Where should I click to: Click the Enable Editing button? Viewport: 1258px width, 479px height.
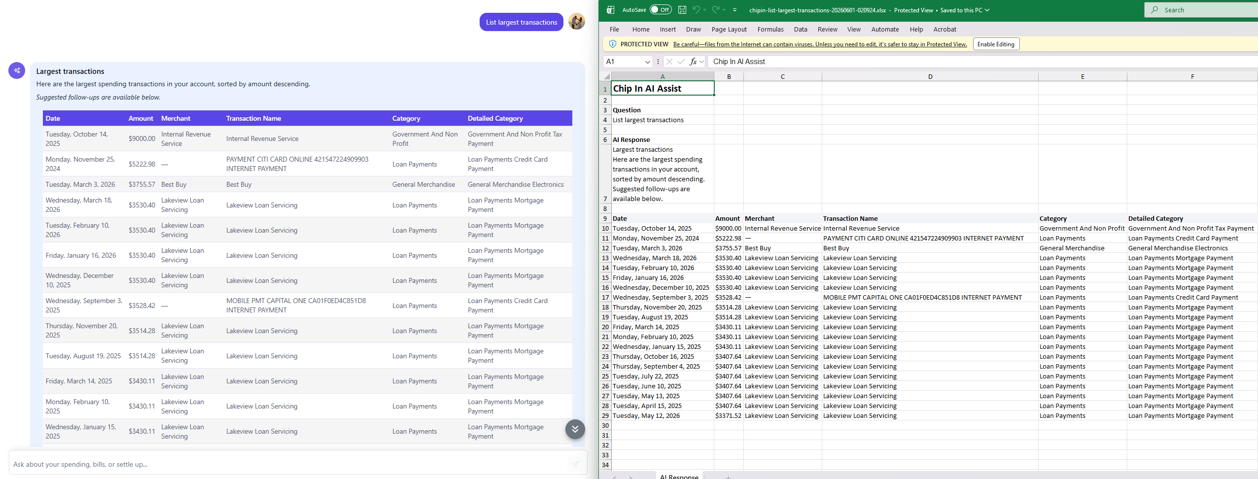pos(996,44)
